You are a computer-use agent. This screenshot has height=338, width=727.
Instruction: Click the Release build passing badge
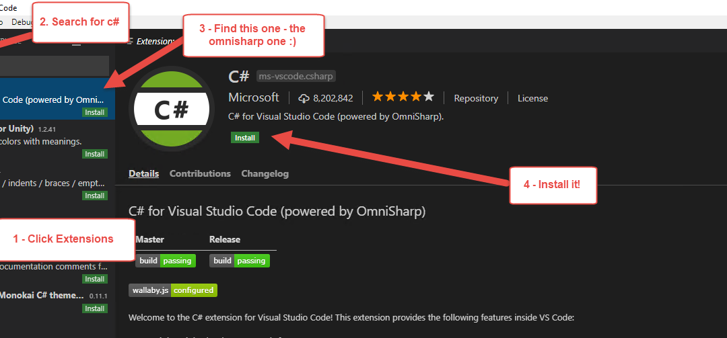(239, 261)
